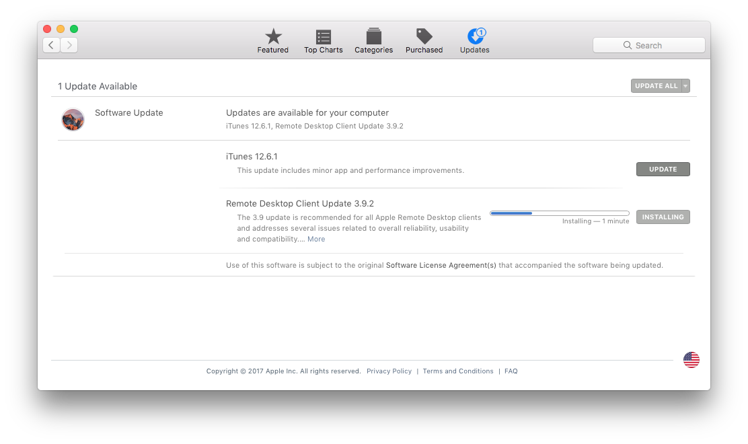
Task: Click the US flag country selector
Action: point(691,360)
